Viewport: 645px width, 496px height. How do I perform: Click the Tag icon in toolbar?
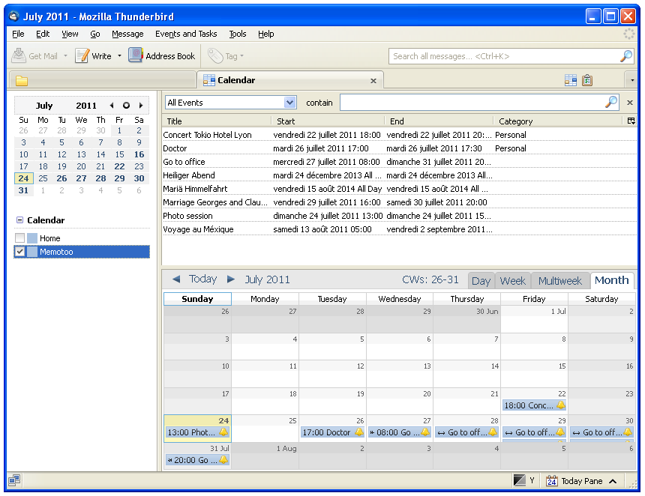coord(214,56)
